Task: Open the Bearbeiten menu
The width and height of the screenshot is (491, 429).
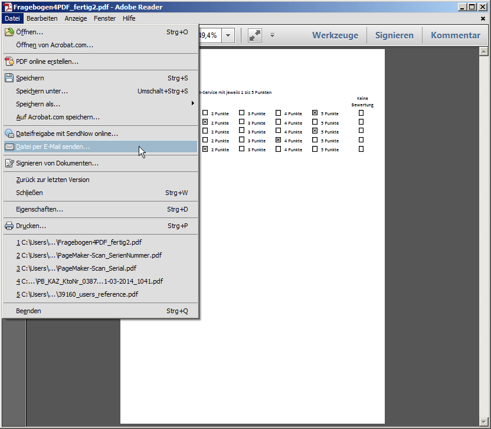Action: [42, 18]
